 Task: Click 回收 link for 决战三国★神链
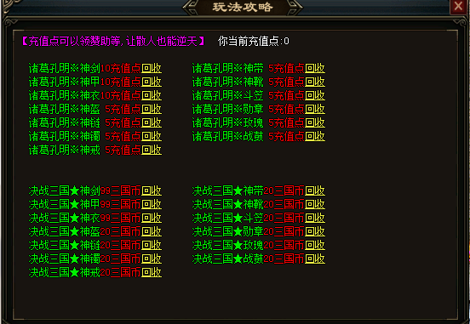[x=152, y=245]
